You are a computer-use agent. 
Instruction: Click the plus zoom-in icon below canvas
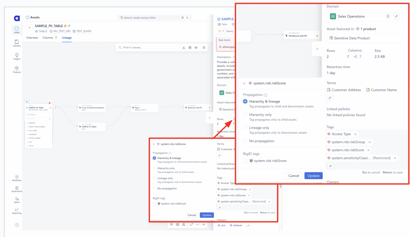pos(204,225)
